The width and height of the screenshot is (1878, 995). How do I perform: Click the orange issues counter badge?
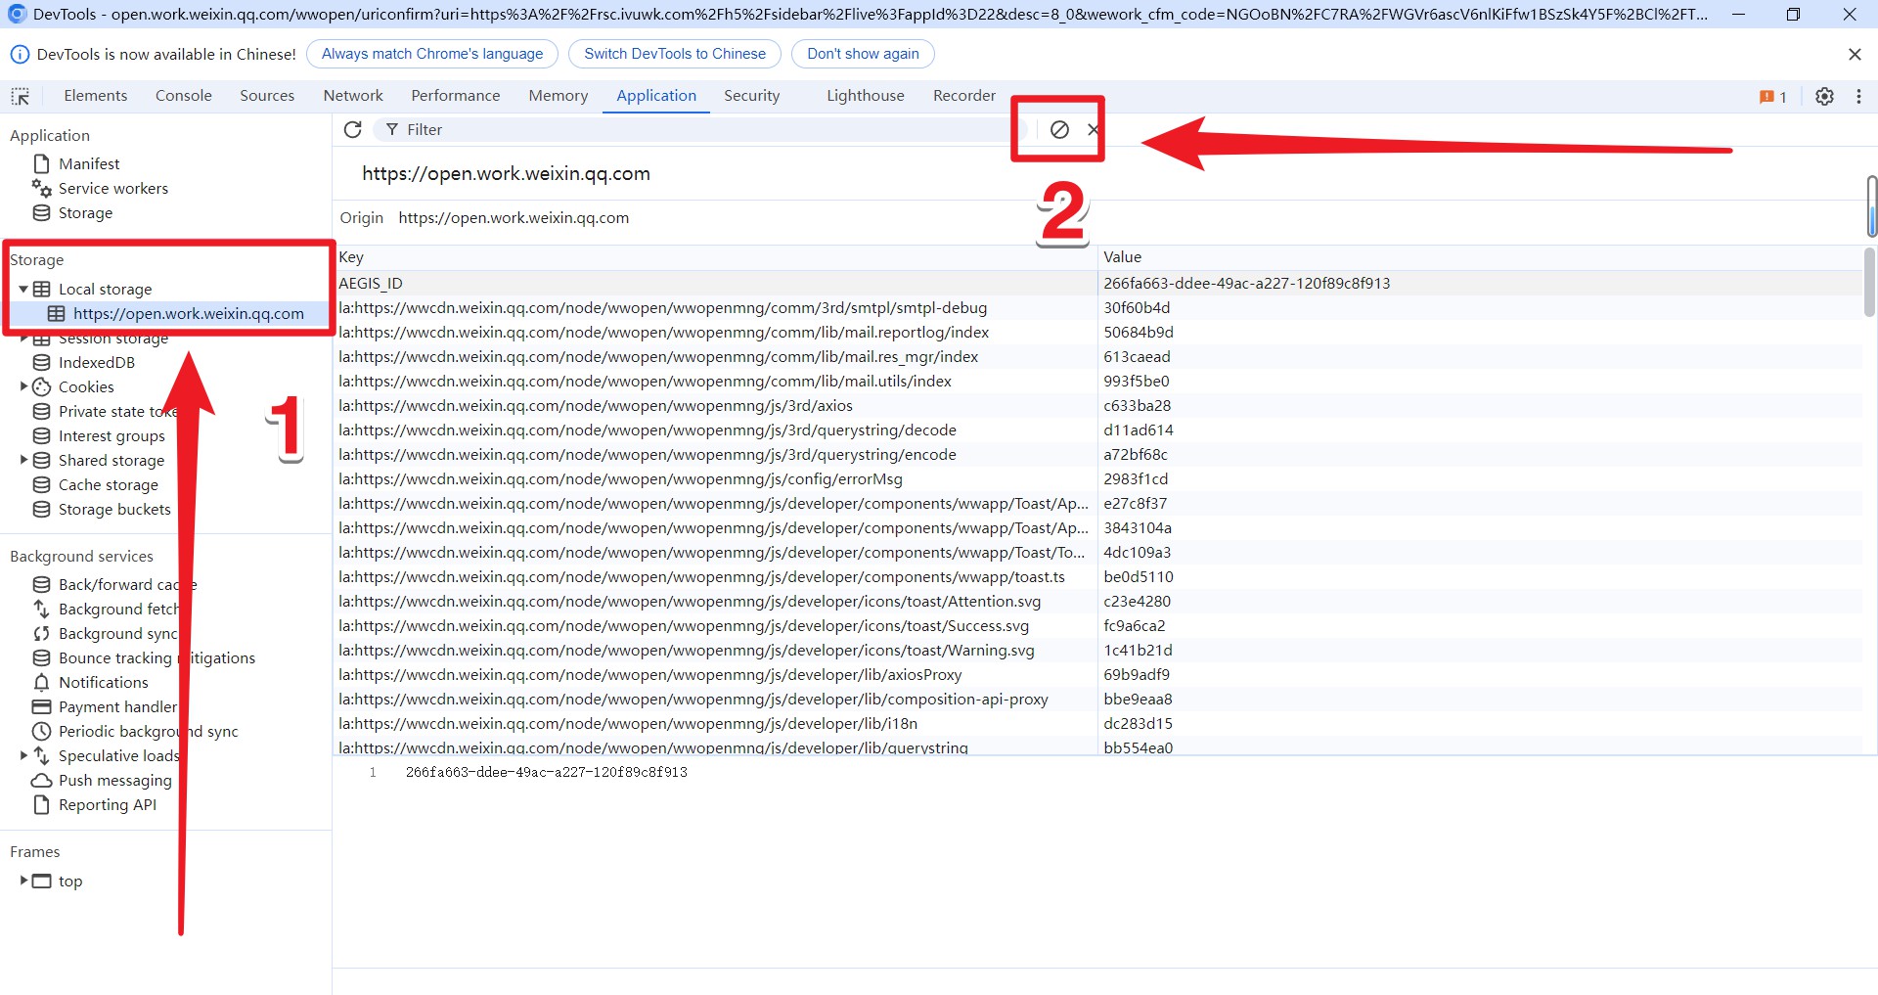[x=1772, y=97]
